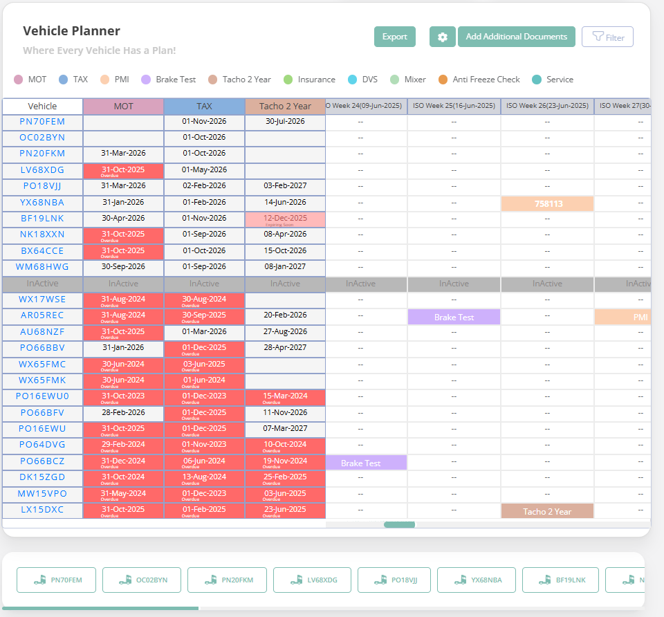Open Tacho 2 Year event for LX15DXC
664x617 pixels.
click(x=547, y=512)
